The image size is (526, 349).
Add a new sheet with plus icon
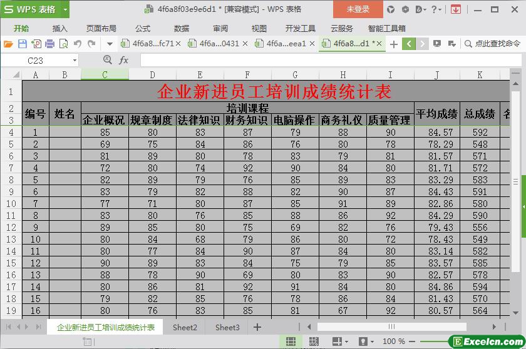point(257,327)
